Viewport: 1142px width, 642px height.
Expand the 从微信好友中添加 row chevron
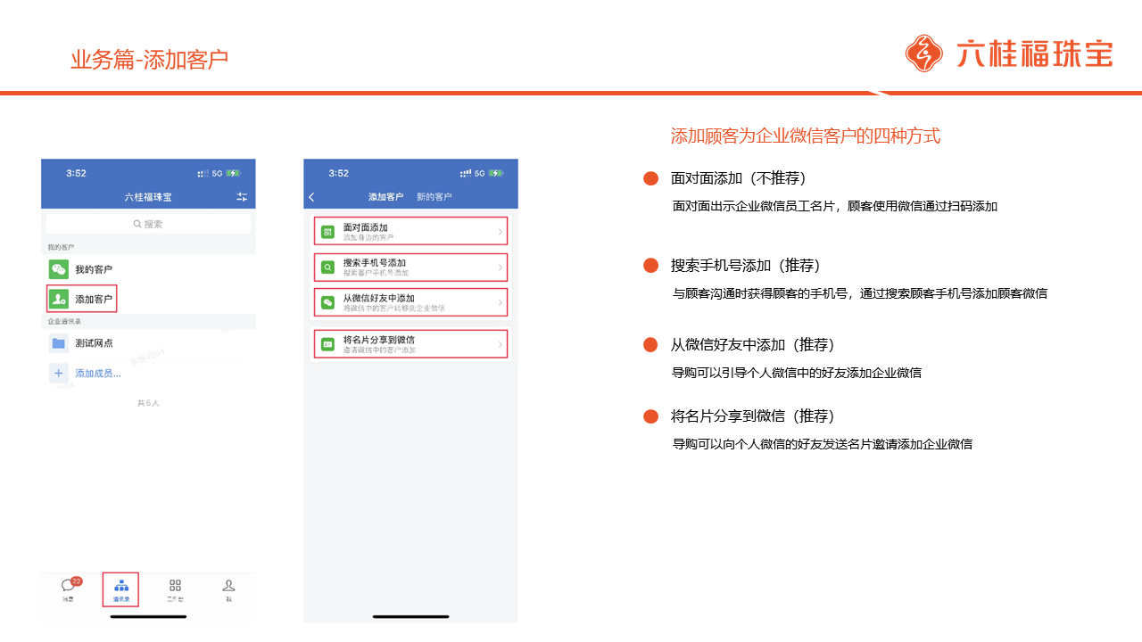pyautogui.click(x=500, y=302)
